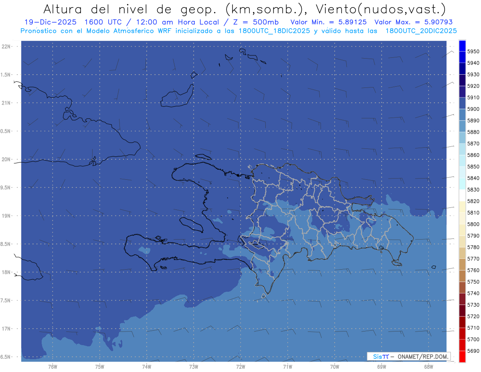Click the time '1600 UTC'
This screenshot has height=372, width=481.
click(103, 22)
